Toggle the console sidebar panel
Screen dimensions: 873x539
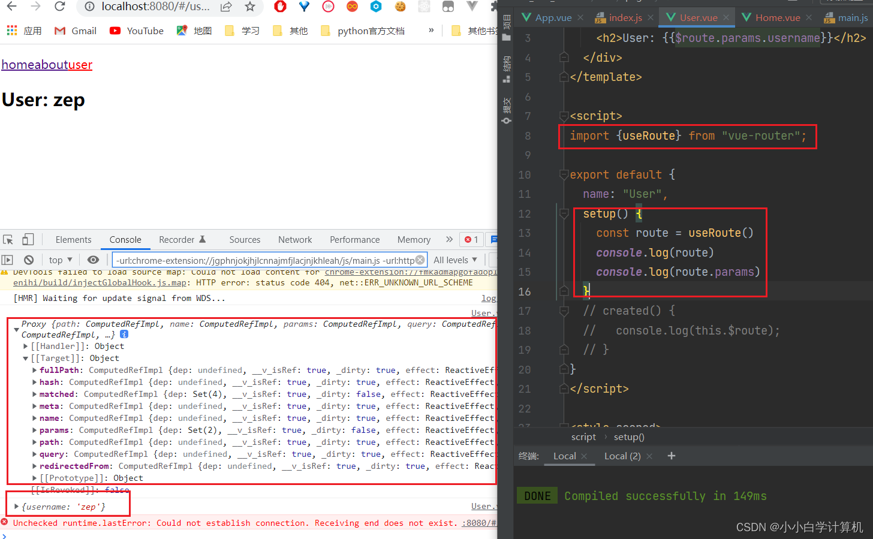pos(7,260)
